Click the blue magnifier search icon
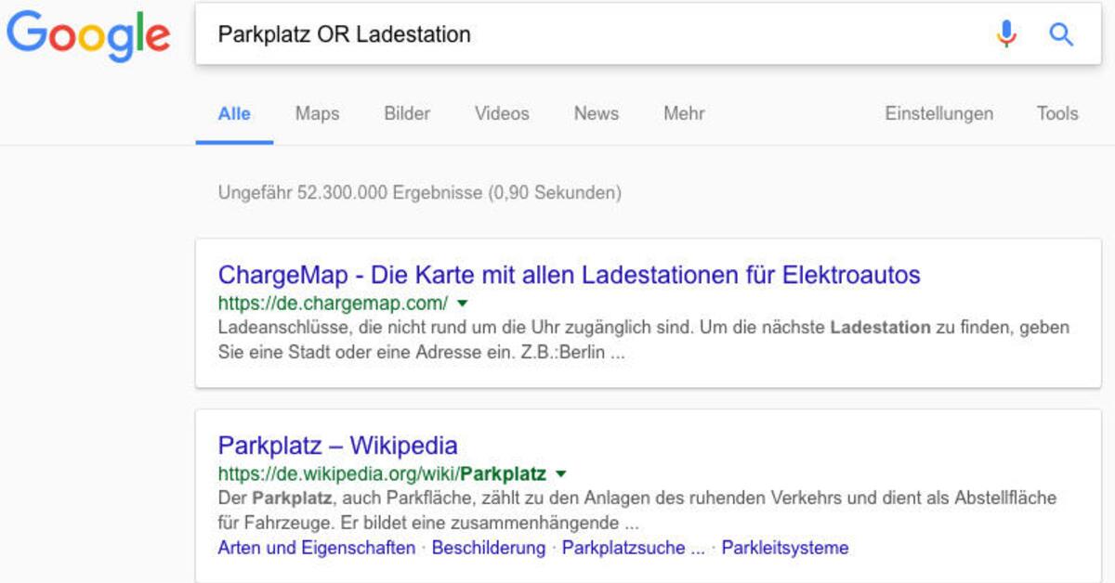Screen dimensions: 1115x583 [x=1061, y=34]
